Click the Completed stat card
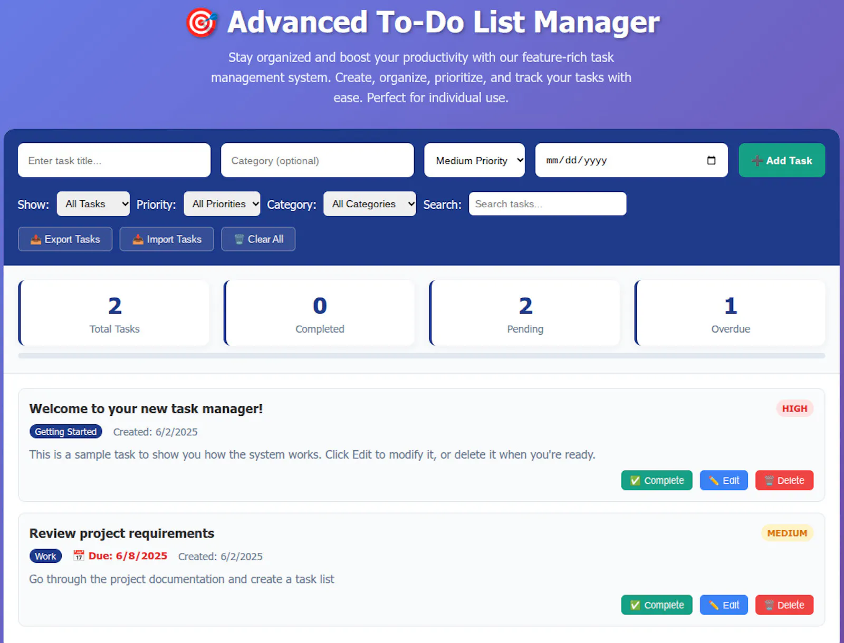The image size is (844, 643). 319,313
